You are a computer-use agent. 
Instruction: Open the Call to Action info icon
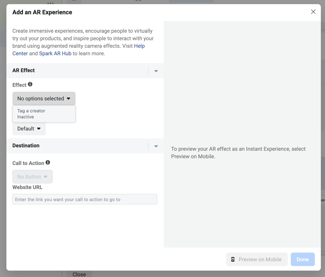pos(48,162)
